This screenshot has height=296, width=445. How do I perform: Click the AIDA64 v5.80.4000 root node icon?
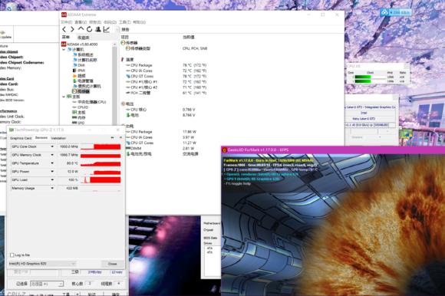coord(64,44)
